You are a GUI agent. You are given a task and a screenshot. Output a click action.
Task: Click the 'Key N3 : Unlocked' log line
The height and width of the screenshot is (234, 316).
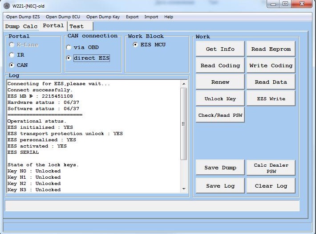(x=34, y=190)
